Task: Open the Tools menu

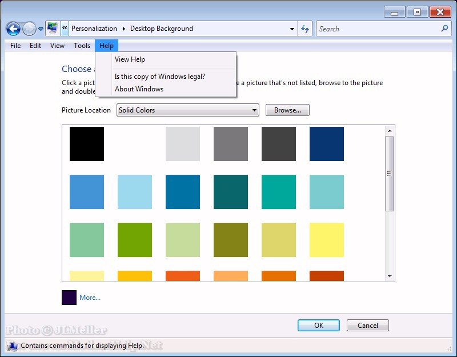Action: click(x=82, y=46)
